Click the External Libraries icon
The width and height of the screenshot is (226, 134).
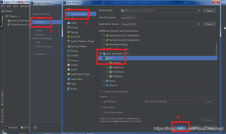[x=9, y=21]
